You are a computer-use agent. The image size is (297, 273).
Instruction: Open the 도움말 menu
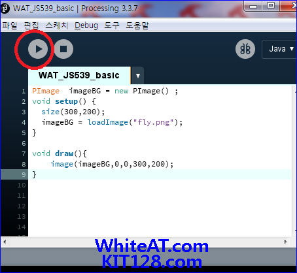click(x=137, y=25)
